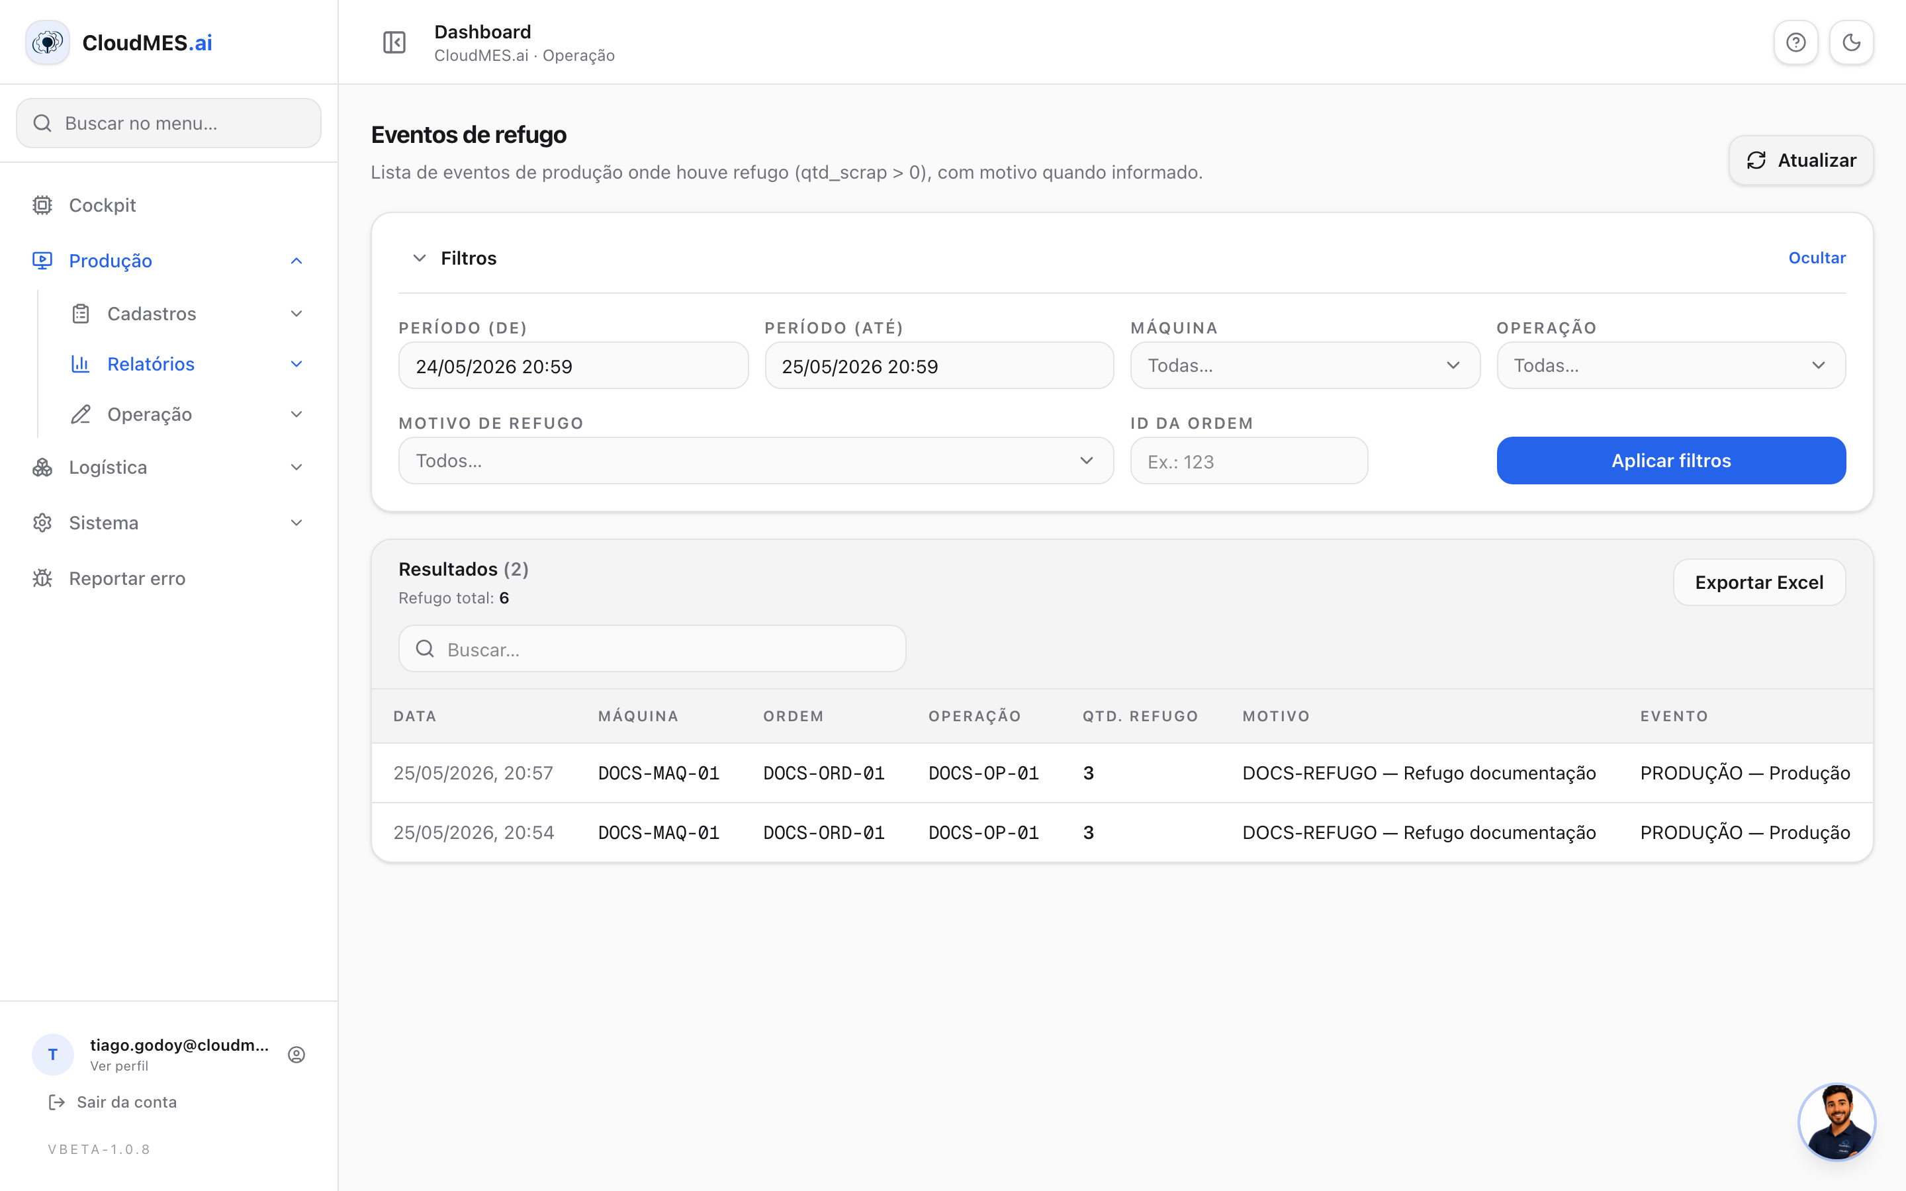Open the Cockpit menu item

tap(169, 206)
